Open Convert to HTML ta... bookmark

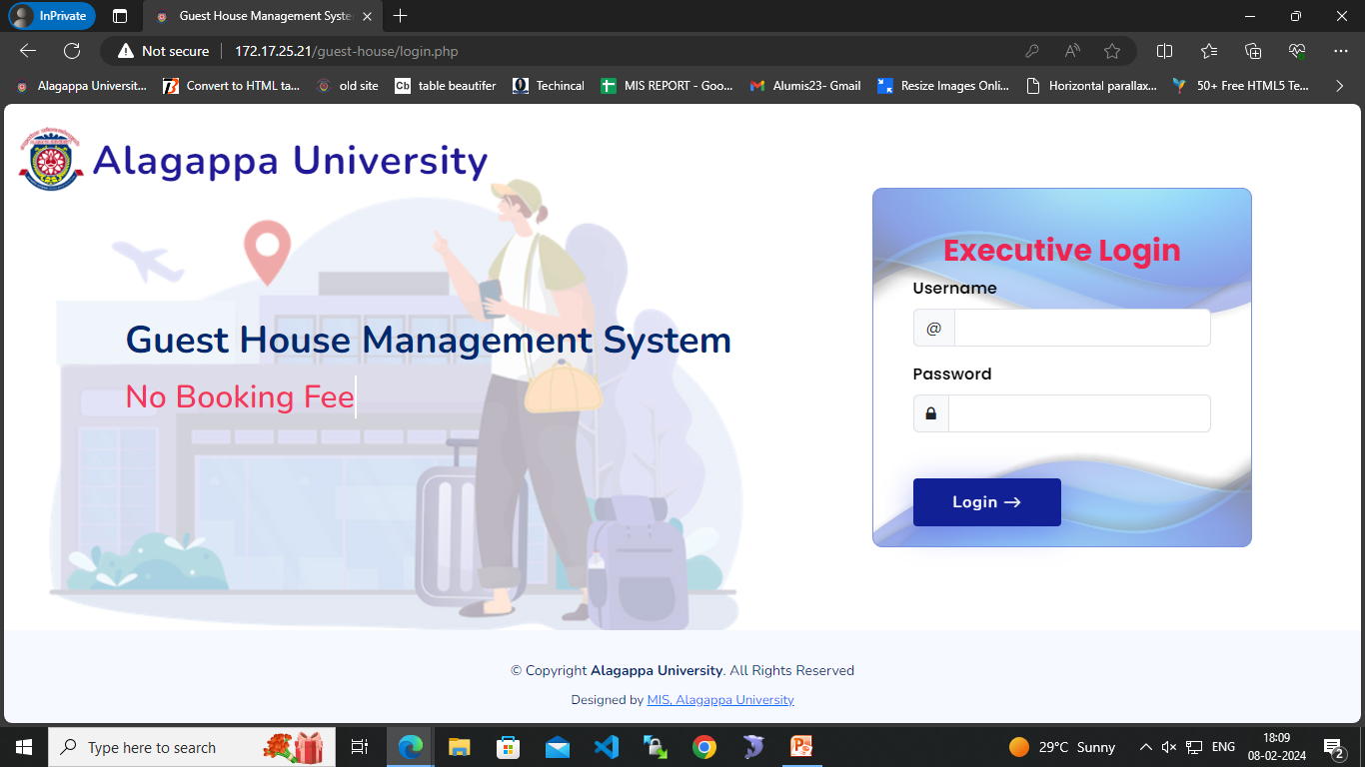[232, 86]
